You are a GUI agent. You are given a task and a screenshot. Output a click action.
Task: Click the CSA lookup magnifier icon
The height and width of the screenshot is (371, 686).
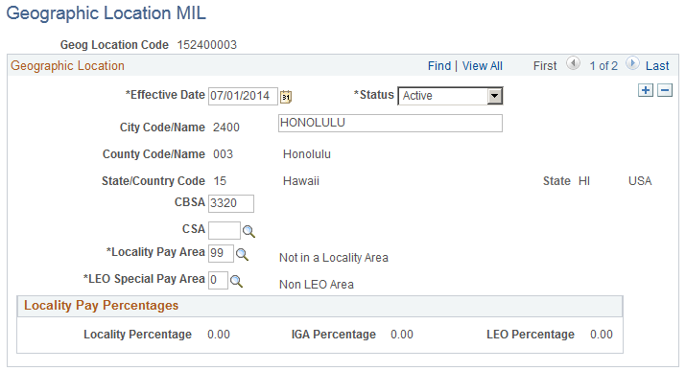pyautogui.click(x=248, y=231)
